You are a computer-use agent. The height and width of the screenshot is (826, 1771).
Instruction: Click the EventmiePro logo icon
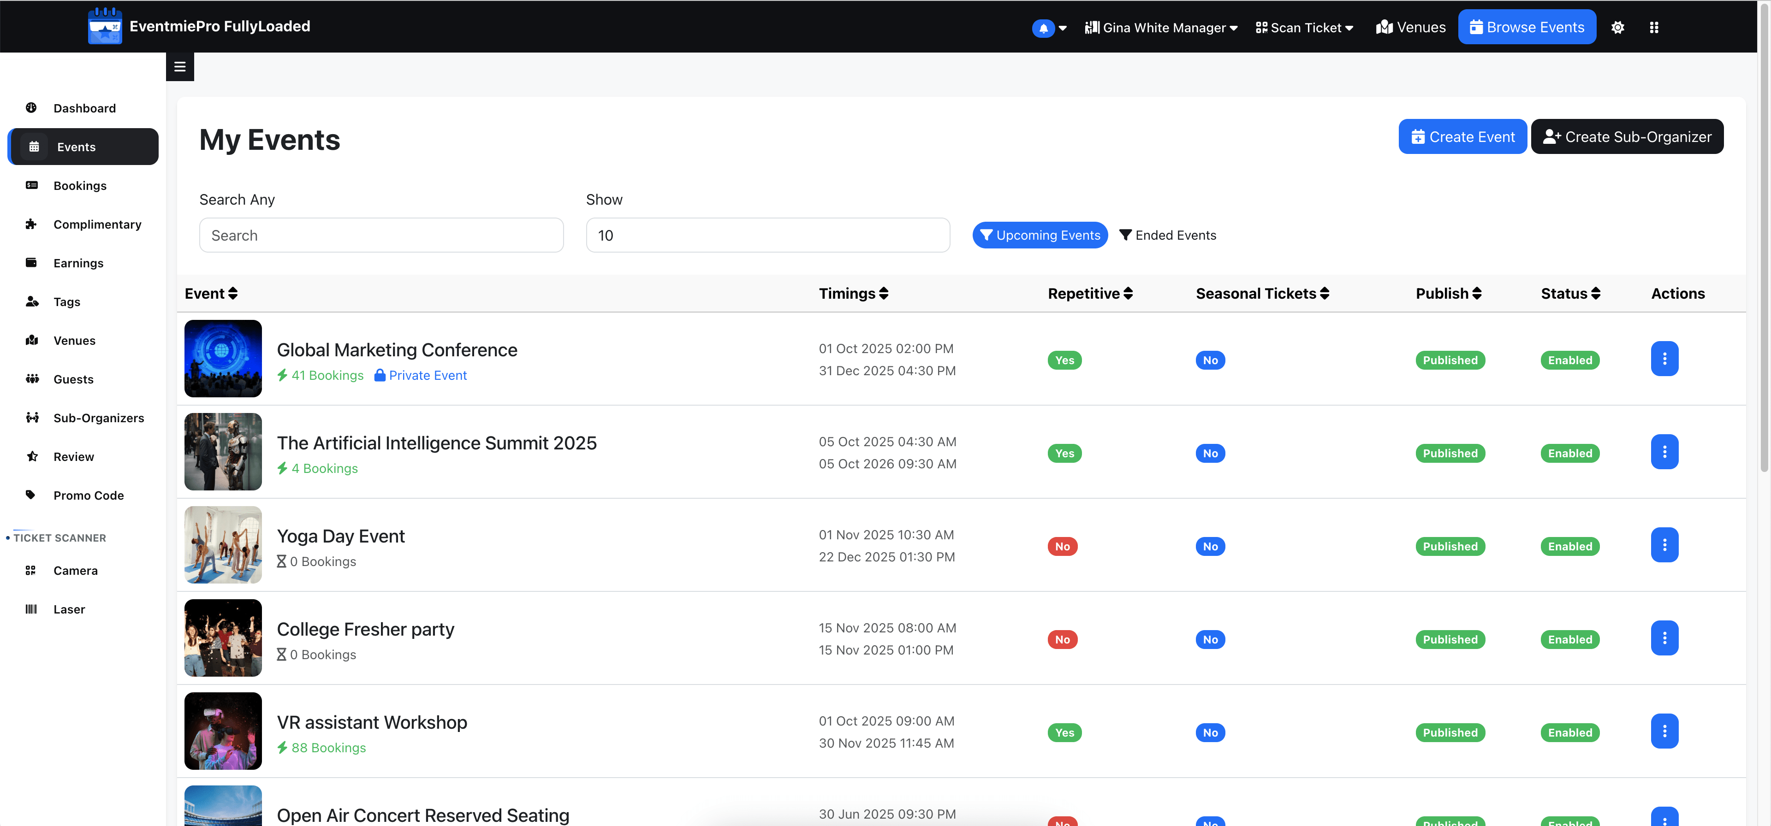pyautogui.click(x=105, y=26)
